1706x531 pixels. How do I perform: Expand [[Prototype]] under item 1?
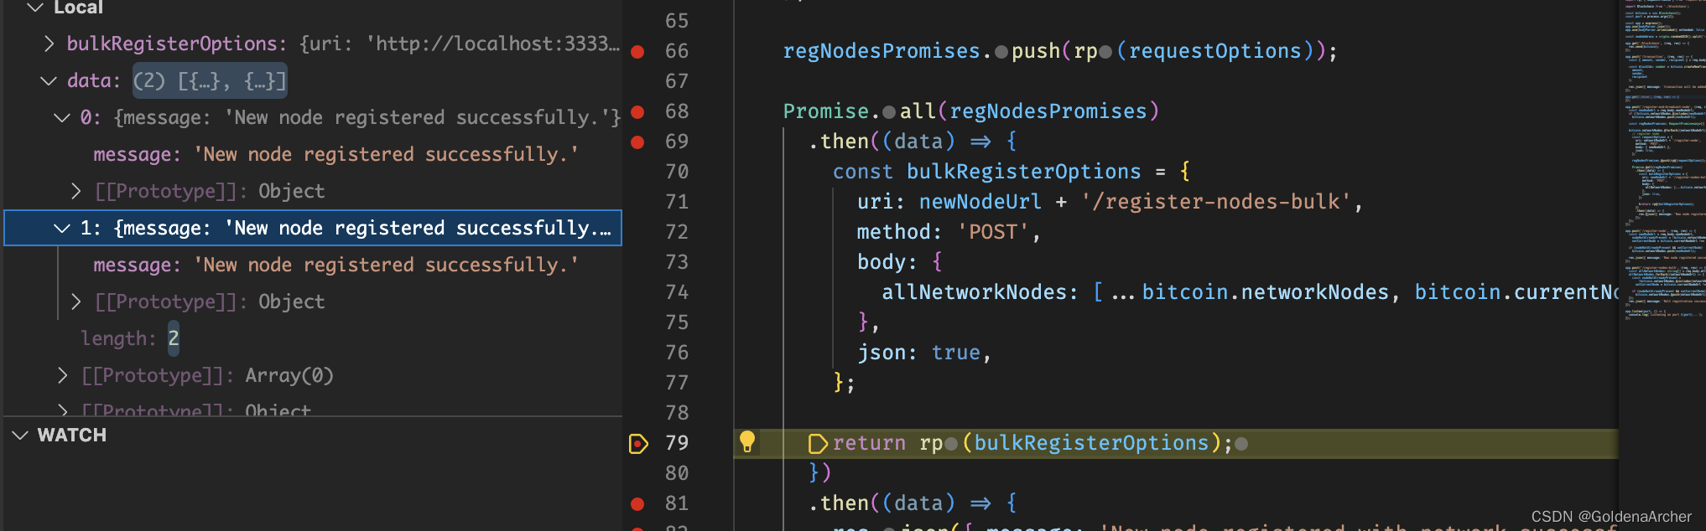[76, 302]
